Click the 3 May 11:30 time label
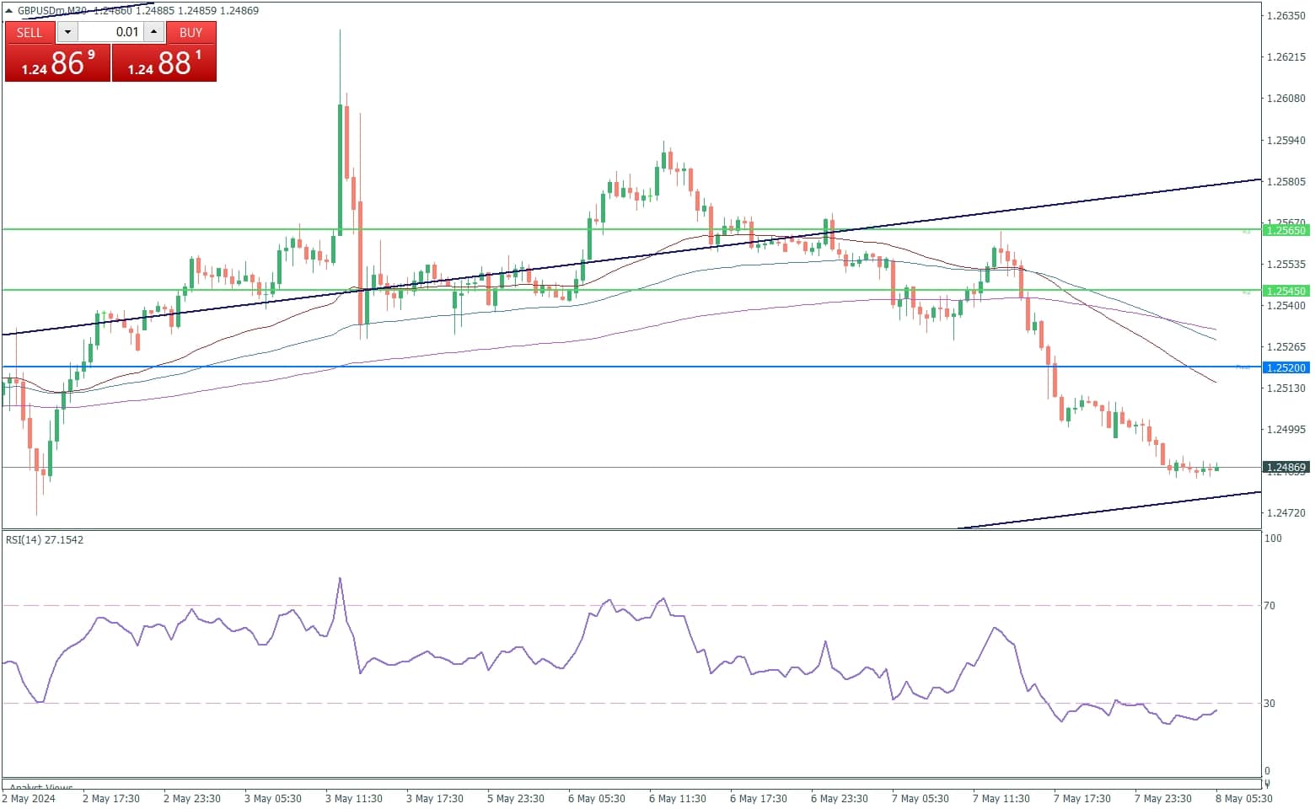Viewport: 1315px width, 809px height. (x=354, y=799)
